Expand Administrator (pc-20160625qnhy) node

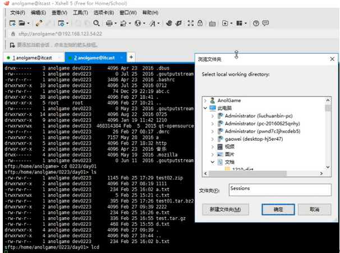tap(213, 123)
